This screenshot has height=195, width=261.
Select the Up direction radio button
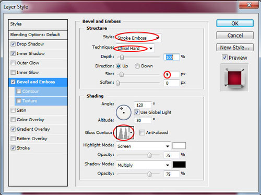click(118, 66)
